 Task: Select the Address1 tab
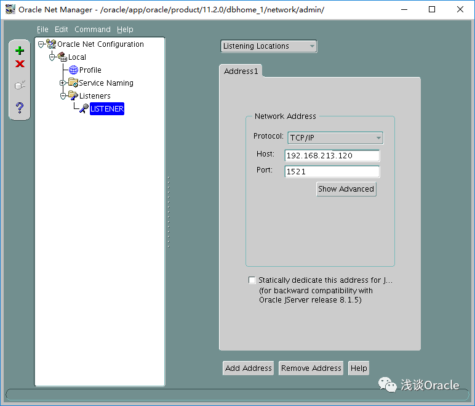(241, 71)
